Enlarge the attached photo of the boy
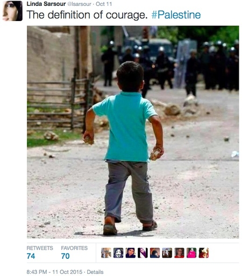The width and height of the screenshot is (242, 276). click(x=133, y=132)
